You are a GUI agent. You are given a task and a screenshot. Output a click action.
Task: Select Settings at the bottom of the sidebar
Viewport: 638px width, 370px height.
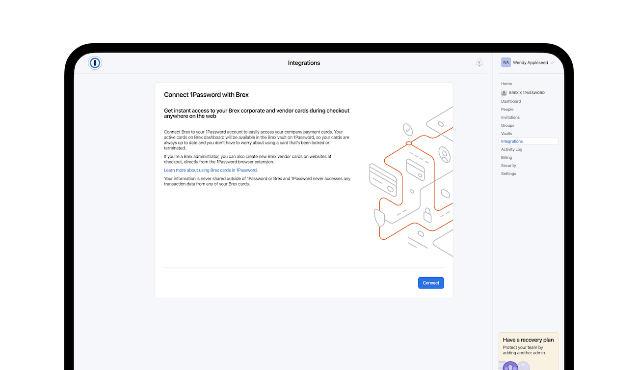coord(508,173)
